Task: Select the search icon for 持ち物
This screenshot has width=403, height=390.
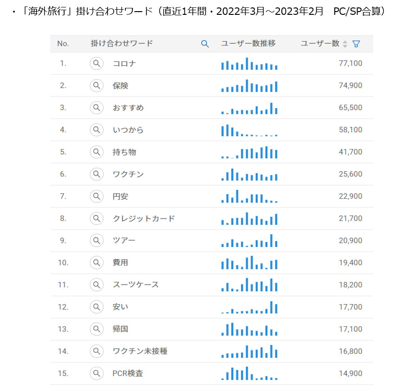Action: 96,152
